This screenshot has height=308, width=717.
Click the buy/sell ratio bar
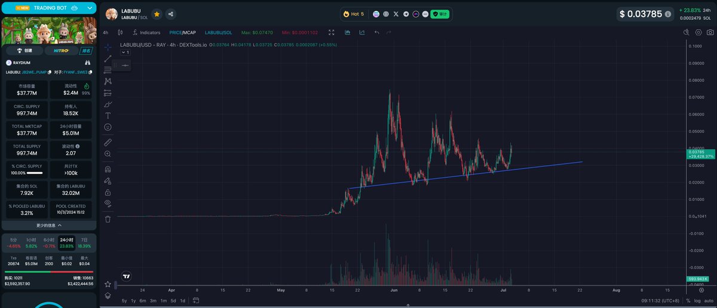48,272
